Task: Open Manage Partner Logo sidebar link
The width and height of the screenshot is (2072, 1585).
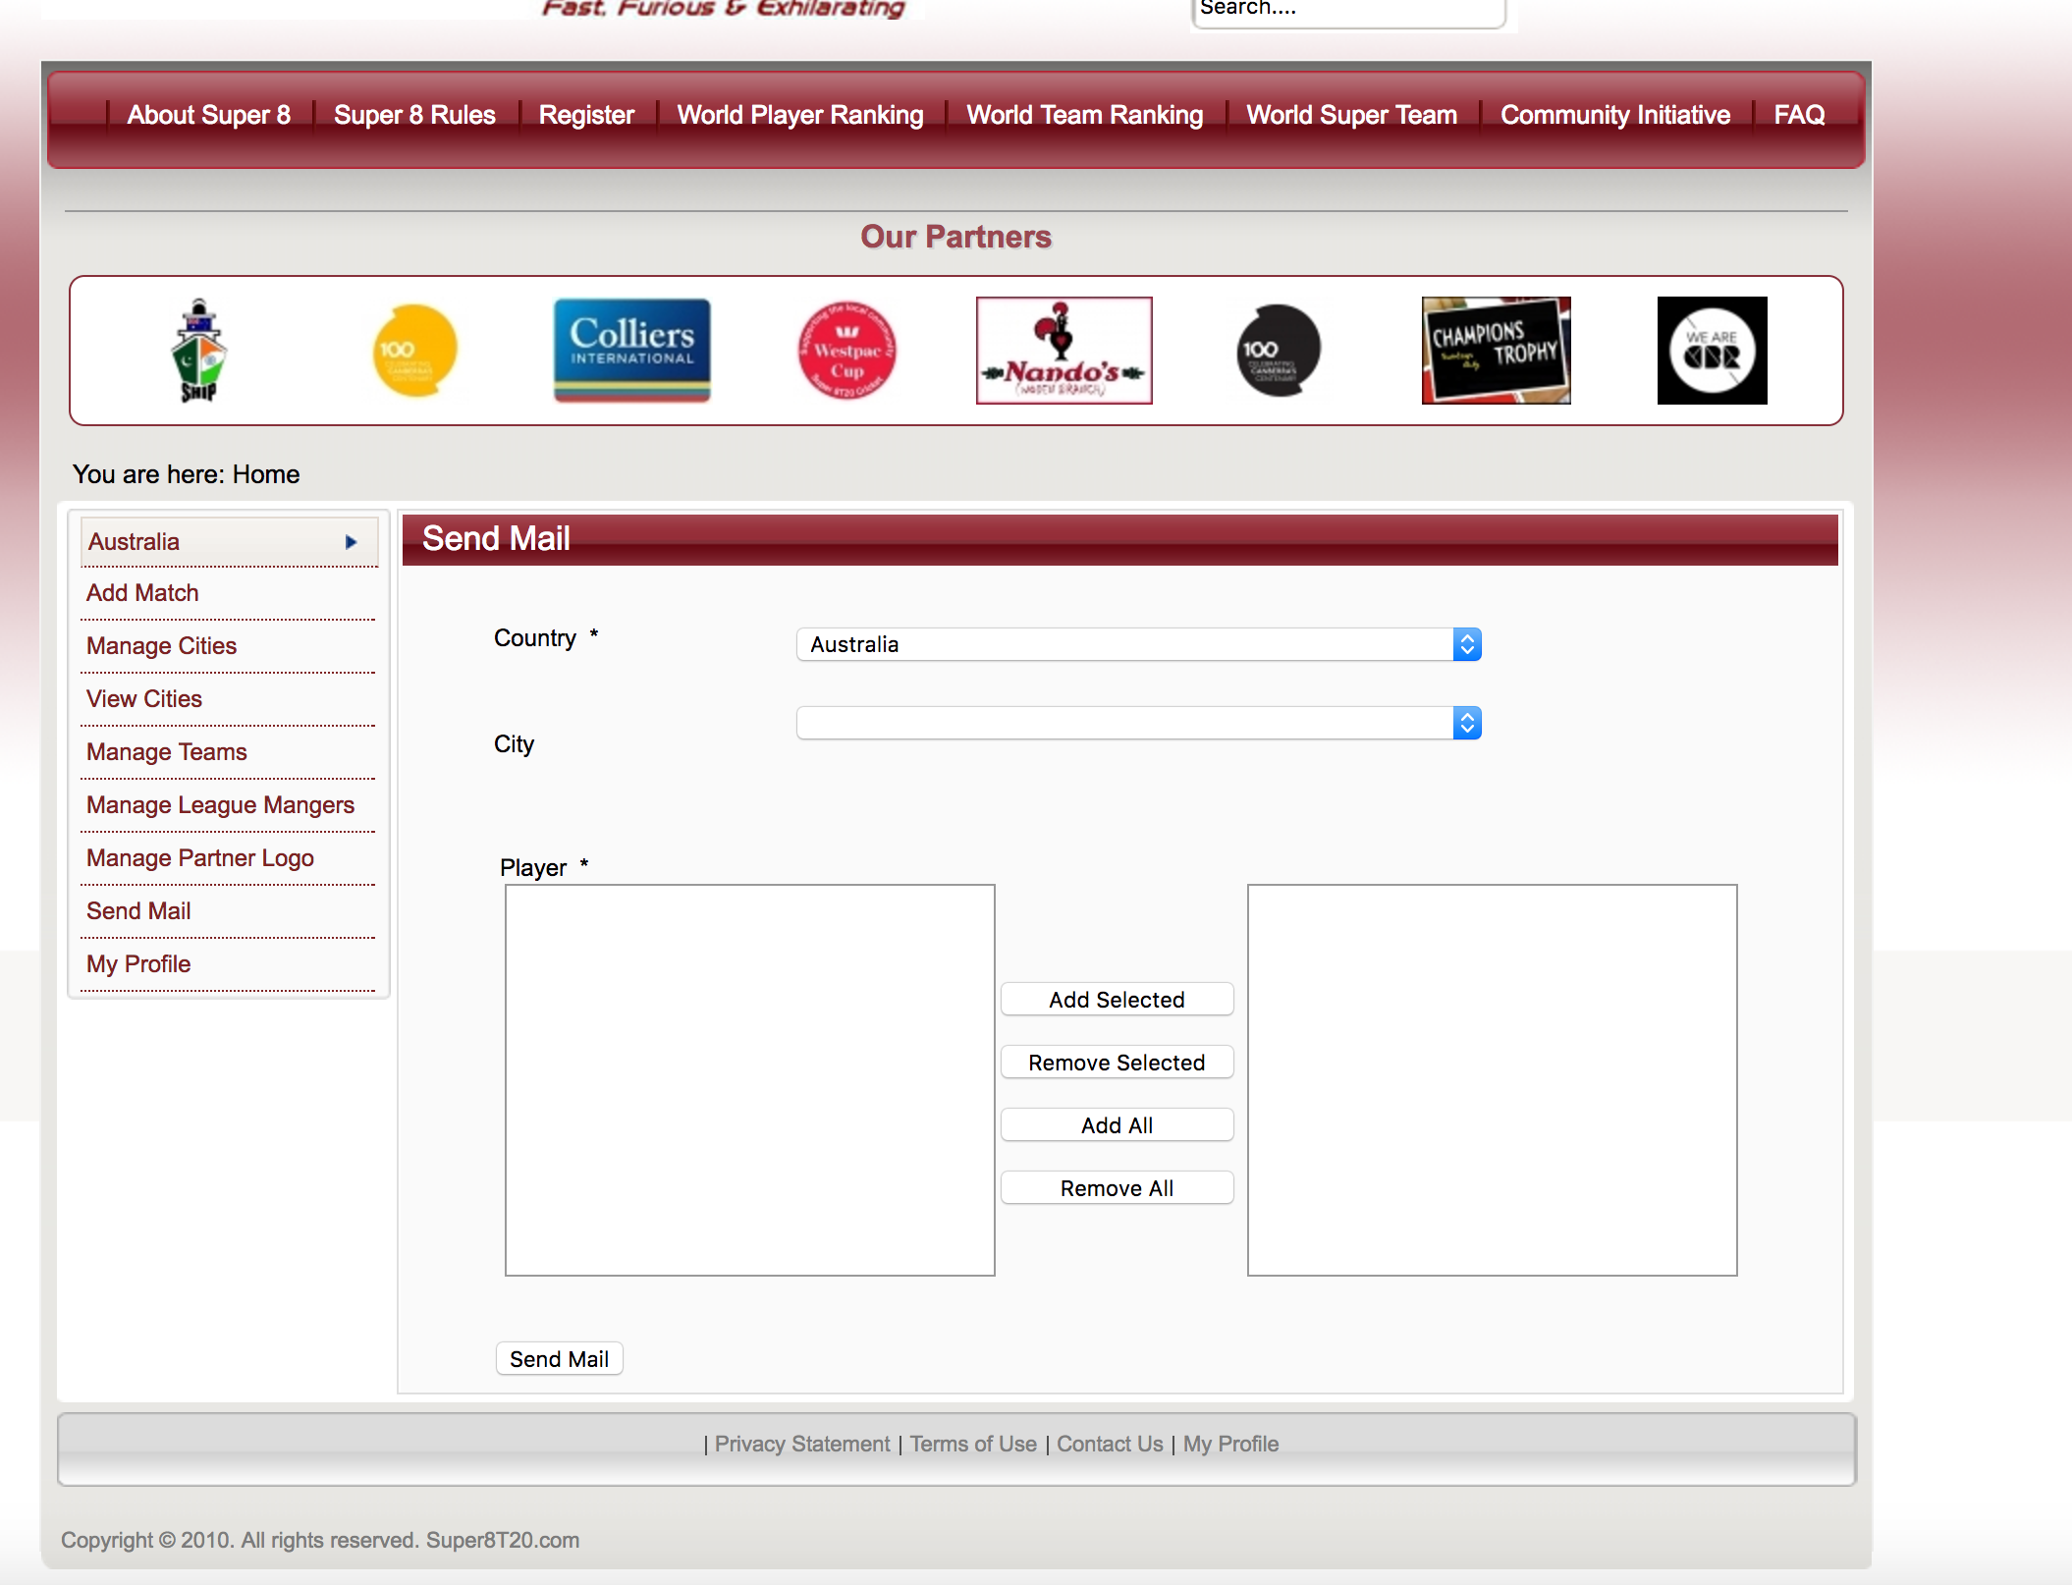Action: pos(200,858)
